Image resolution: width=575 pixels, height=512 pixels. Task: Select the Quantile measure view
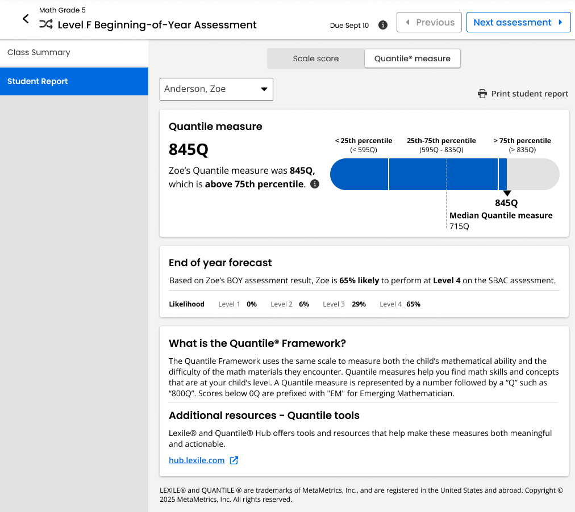(x=412, y=58)
